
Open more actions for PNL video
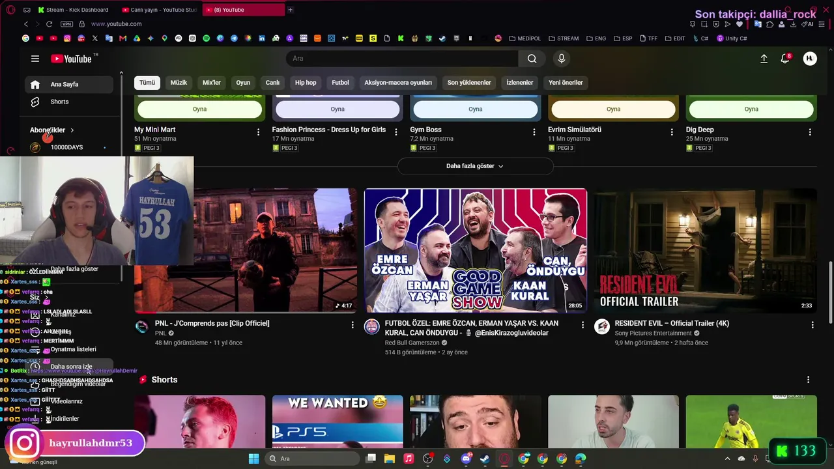click(352, 324)
